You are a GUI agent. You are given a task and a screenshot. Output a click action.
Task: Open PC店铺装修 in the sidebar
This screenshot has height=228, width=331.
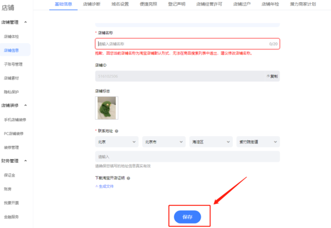pos(14,134)
